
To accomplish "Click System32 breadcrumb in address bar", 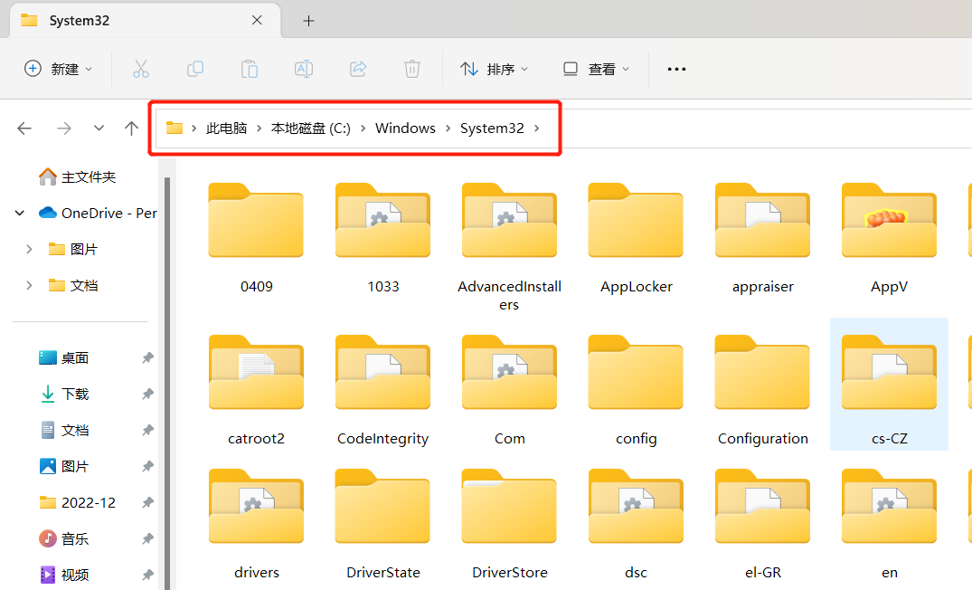I will click(x=492, y=128).
